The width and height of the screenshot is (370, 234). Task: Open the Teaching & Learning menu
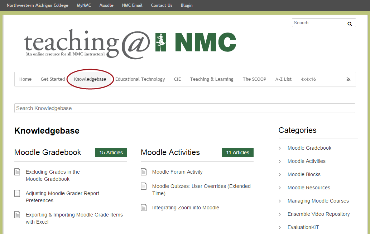coord(212,79)
